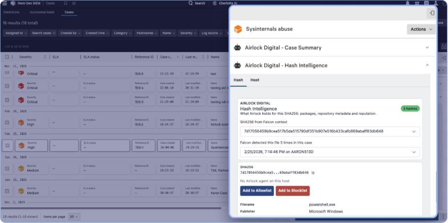Click robot icon beside Case Summary
The height and width of the screenshot is (223, 448).
pyautogui.click(x=237, y=48)
